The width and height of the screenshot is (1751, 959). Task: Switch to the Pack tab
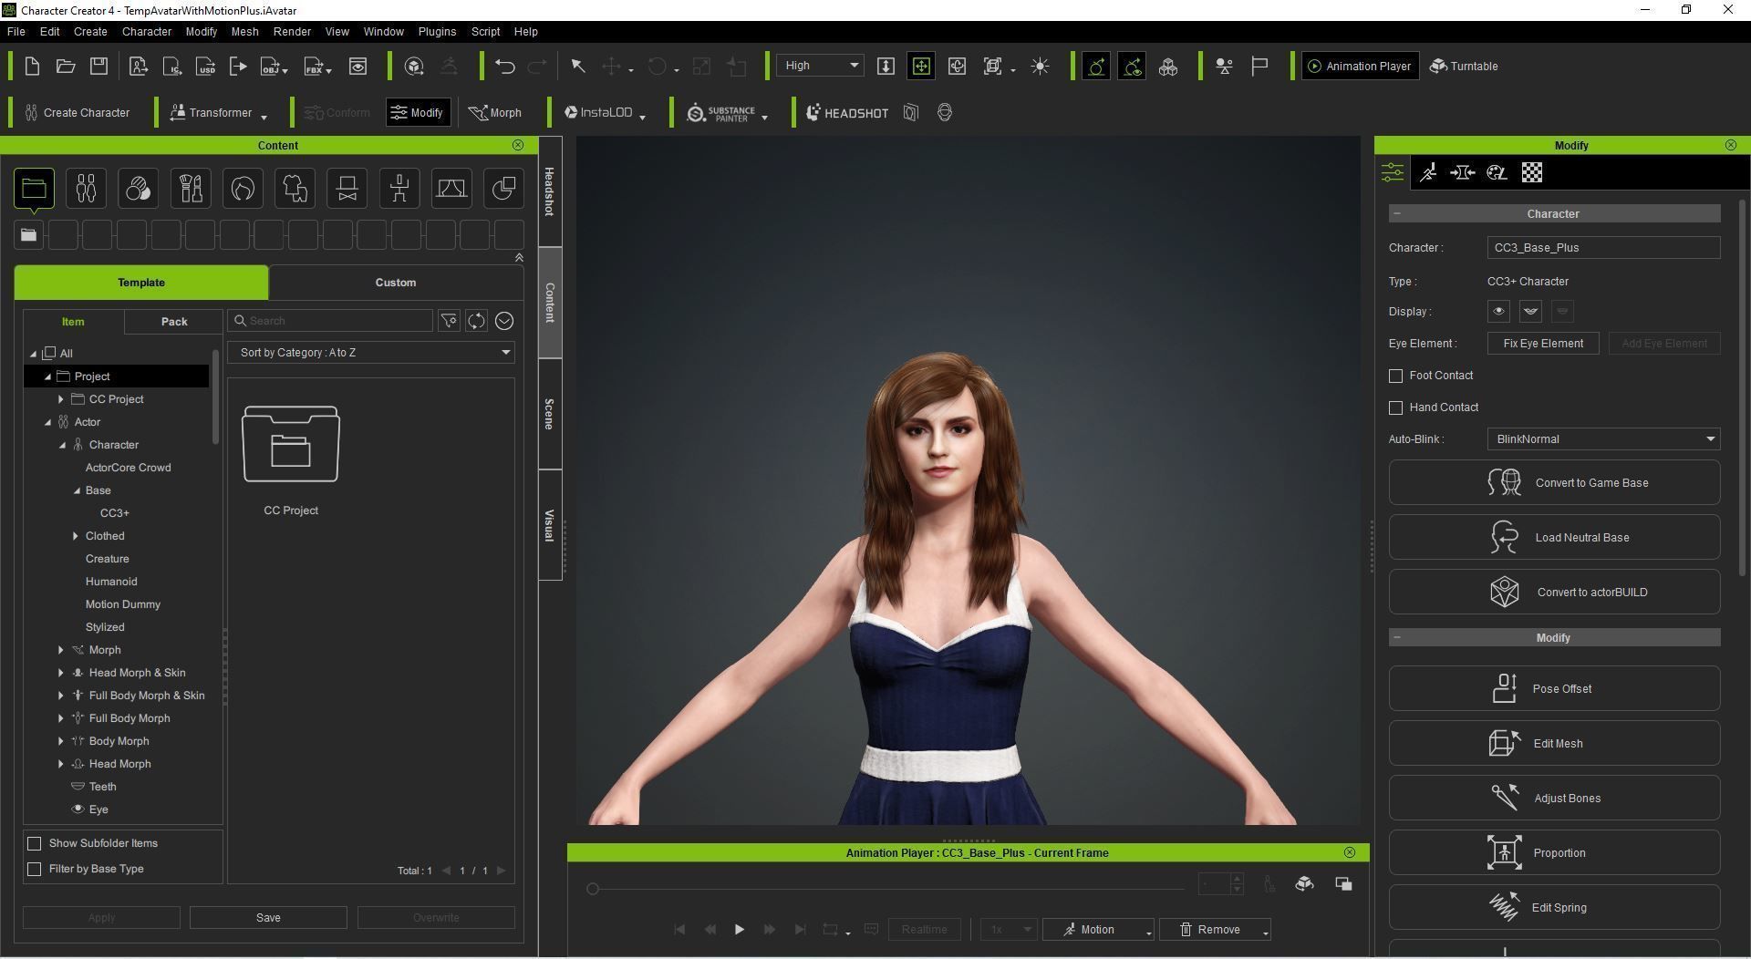(173, 322)
